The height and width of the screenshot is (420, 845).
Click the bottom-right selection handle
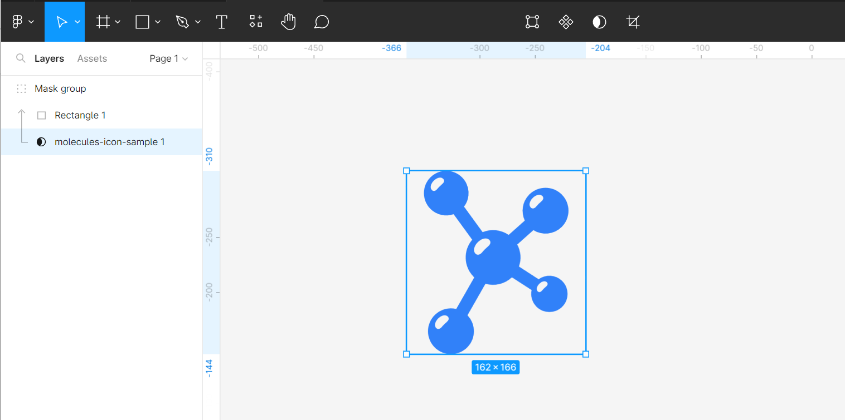(x=586, y=354)
